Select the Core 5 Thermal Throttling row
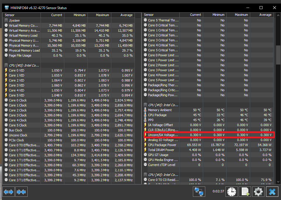 pos(208,20)
